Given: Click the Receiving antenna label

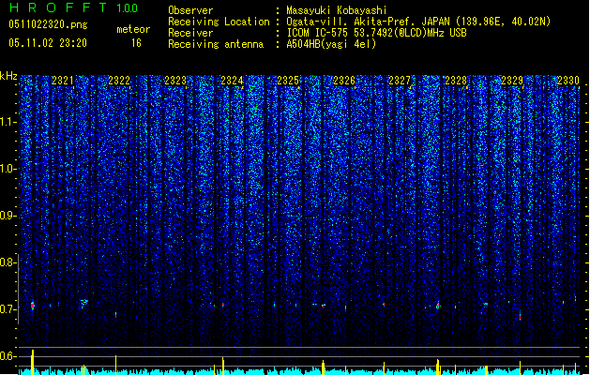Looking at the screenshot, I should tap(216, 44).
